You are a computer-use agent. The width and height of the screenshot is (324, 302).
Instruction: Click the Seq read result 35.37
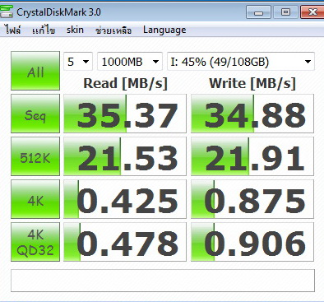pos(125,114)
